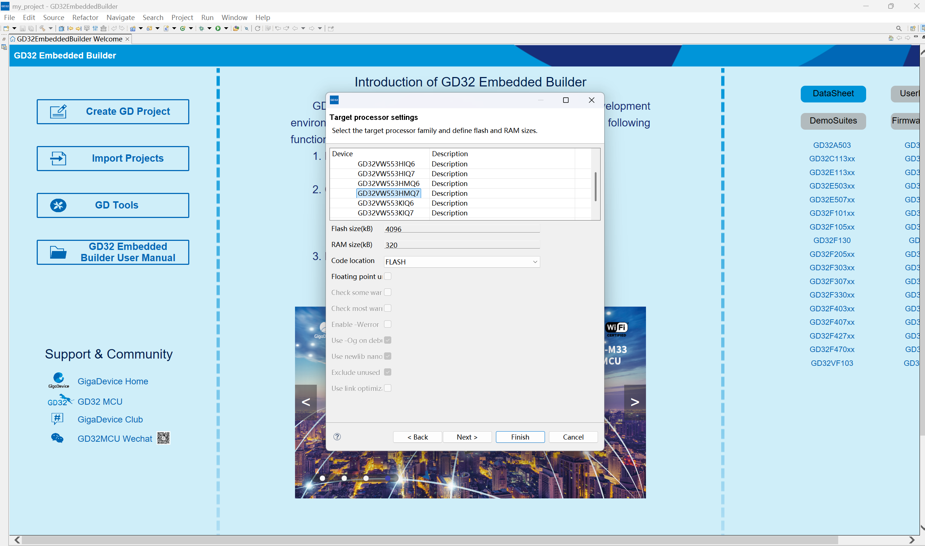Open the Project menu
This screenshot has height=546, width=925.
pos(182,17)
